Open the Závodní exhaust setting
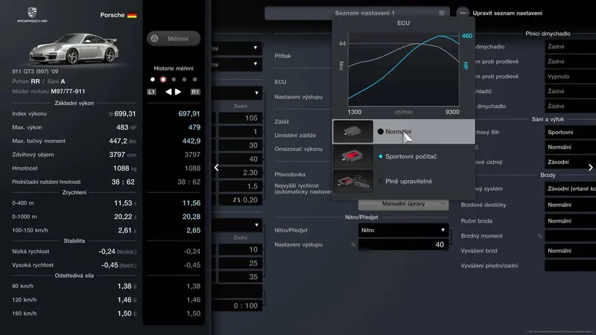Screen dimensions: 596x335 (x=570, y=162)
